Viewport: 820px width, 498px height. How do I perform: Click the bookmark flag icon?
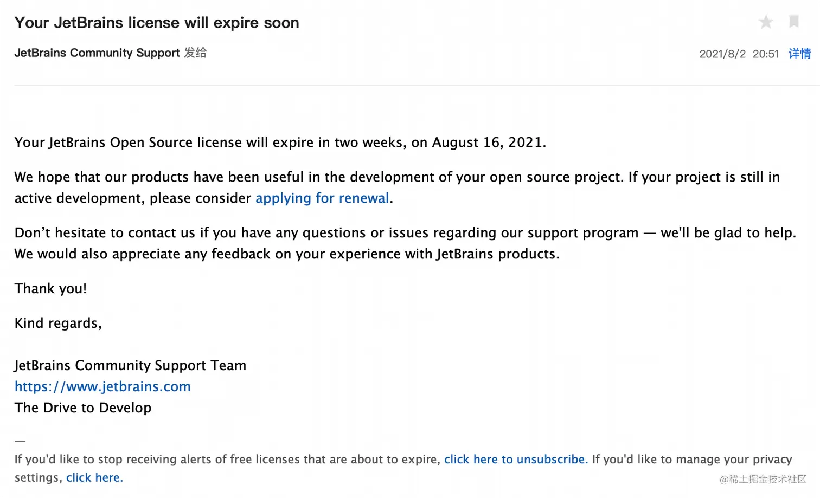coord(793,22)
